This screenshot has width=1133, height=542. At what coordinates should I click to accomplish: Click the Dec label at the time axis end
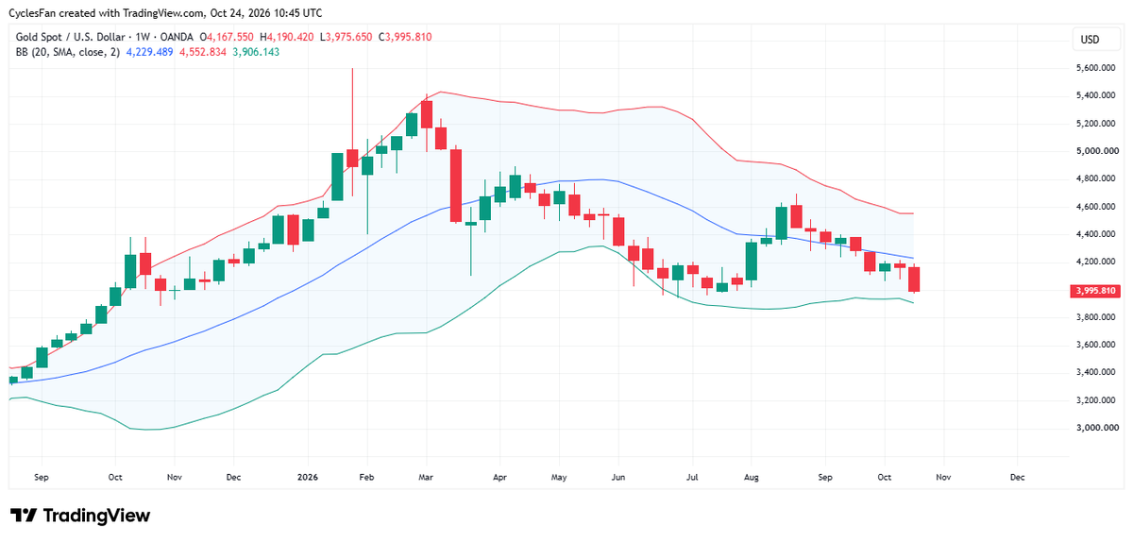pos(1017,478)
